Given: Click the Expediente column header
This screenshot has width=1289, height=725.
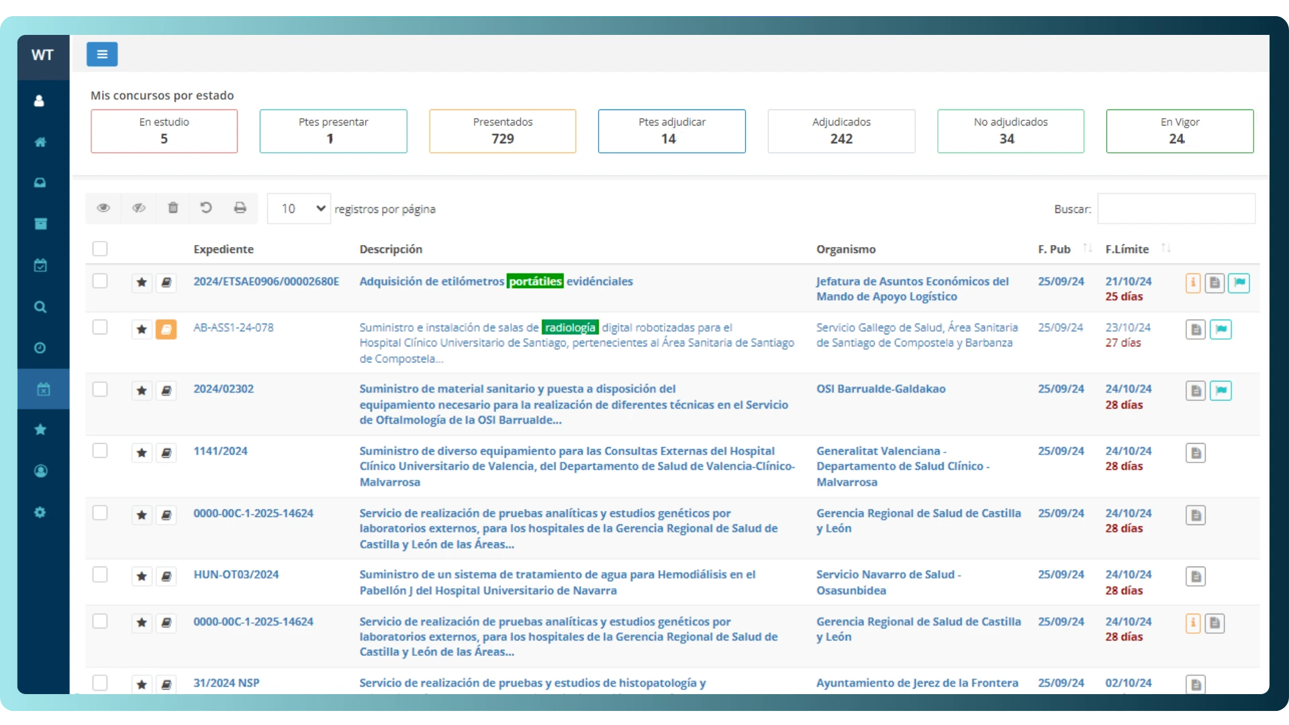Looking at the screenshot, I should pyautogui.click(x=224, y=249).
